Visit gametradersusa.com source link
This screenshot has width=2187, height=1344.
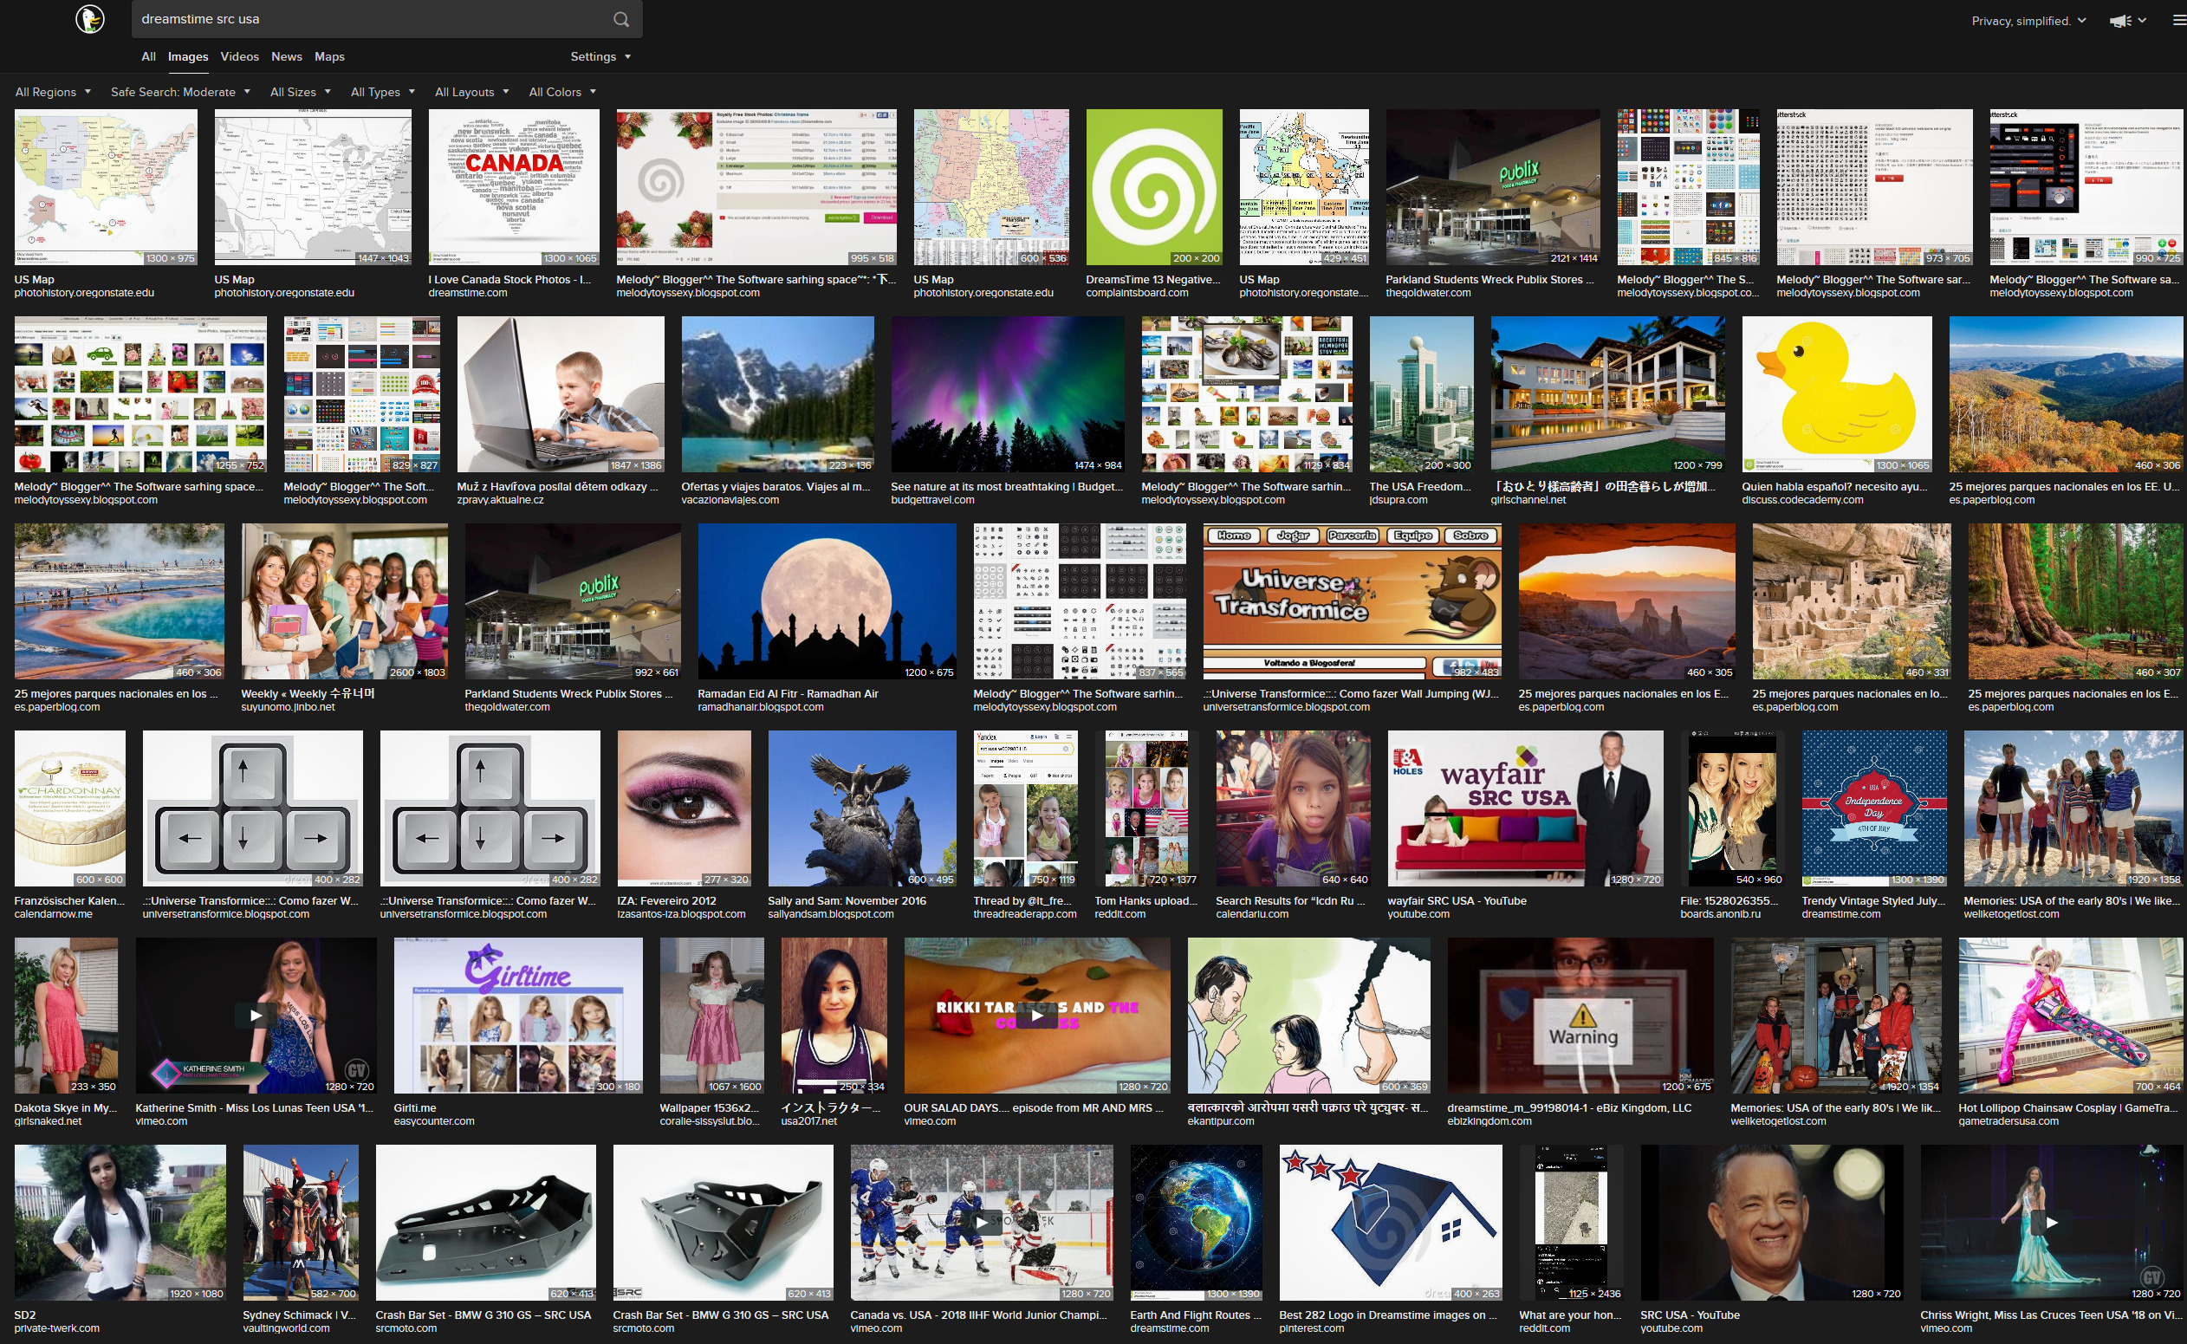tap(2009, 1121)
